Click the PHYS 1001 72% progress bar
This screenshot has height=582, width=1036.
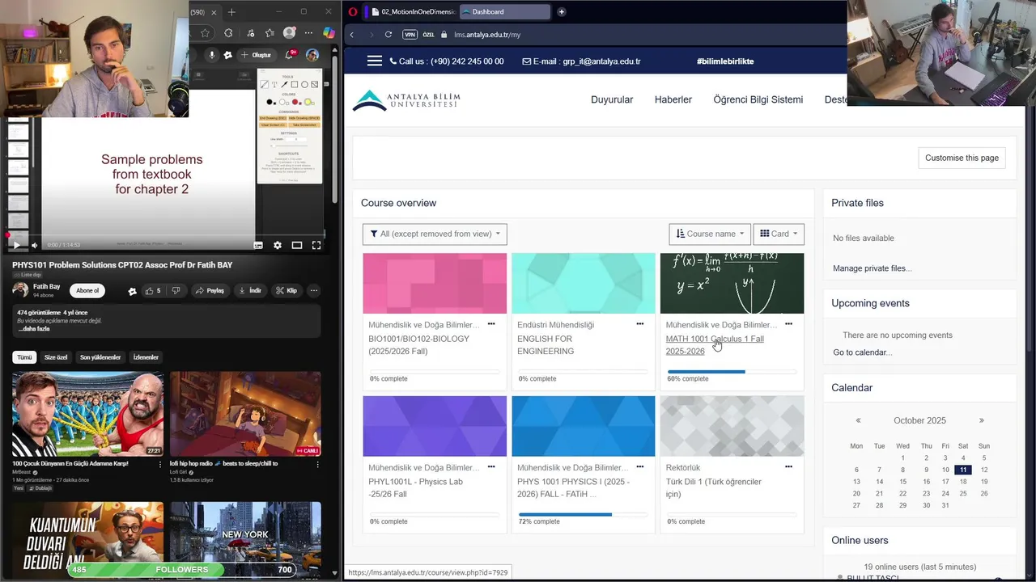click(x=583, y=514)
